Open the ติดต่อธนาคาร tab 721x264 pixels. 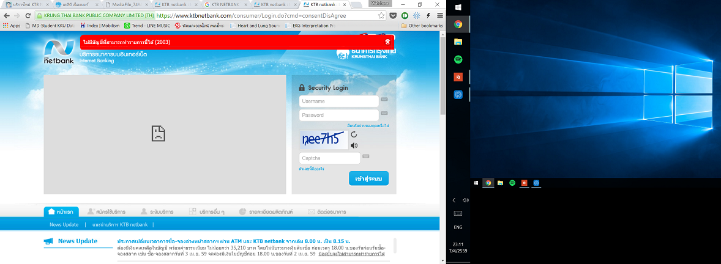point(327,211)
